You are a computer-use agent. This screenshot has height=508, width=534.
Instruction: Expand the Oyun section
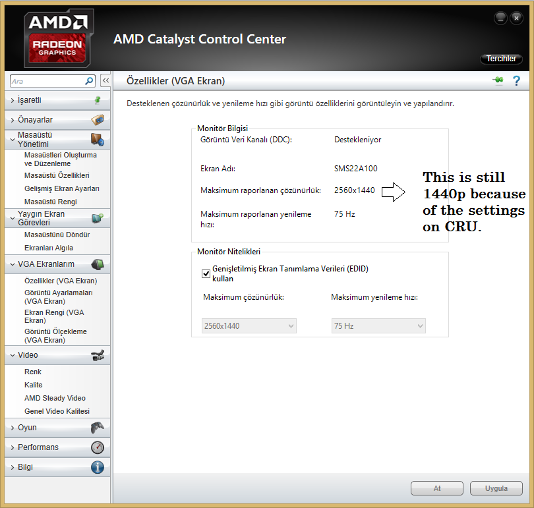(13, 428)
